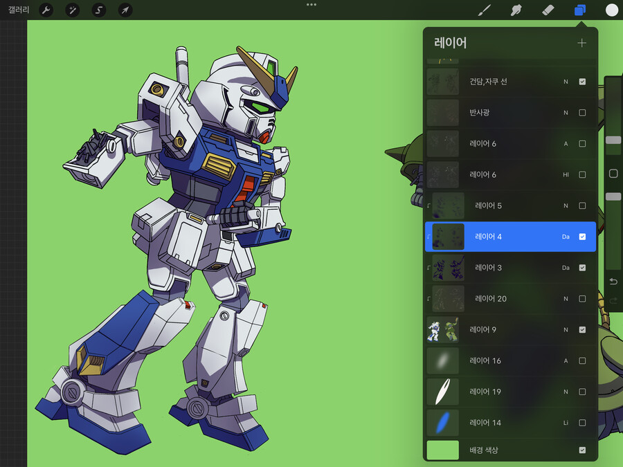Screen dimensions: 623x467
Task: Activate the Selection tool
Action: [x=98, y=10]
